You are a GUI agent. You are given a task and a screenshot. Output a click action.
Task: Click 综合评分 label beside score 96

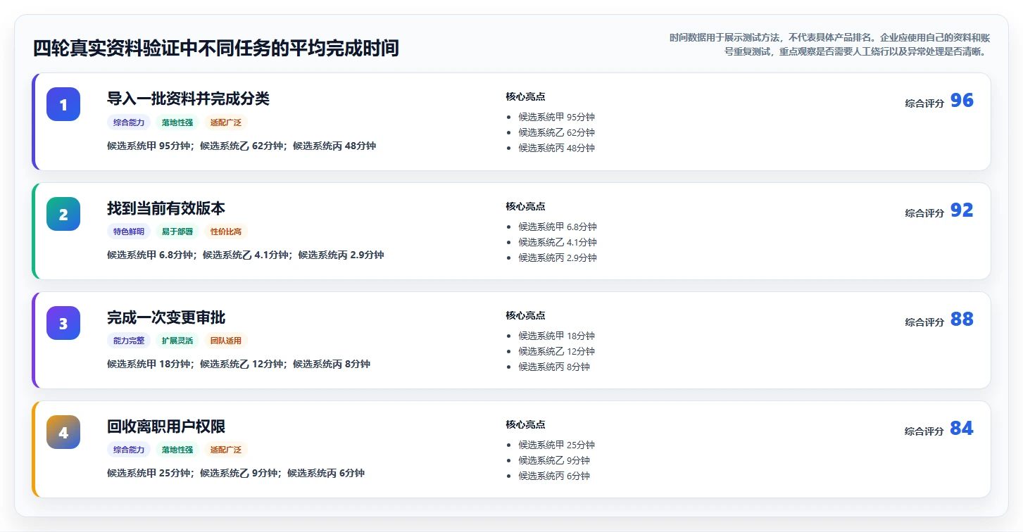pyautogui.click(x=924, y=103)
